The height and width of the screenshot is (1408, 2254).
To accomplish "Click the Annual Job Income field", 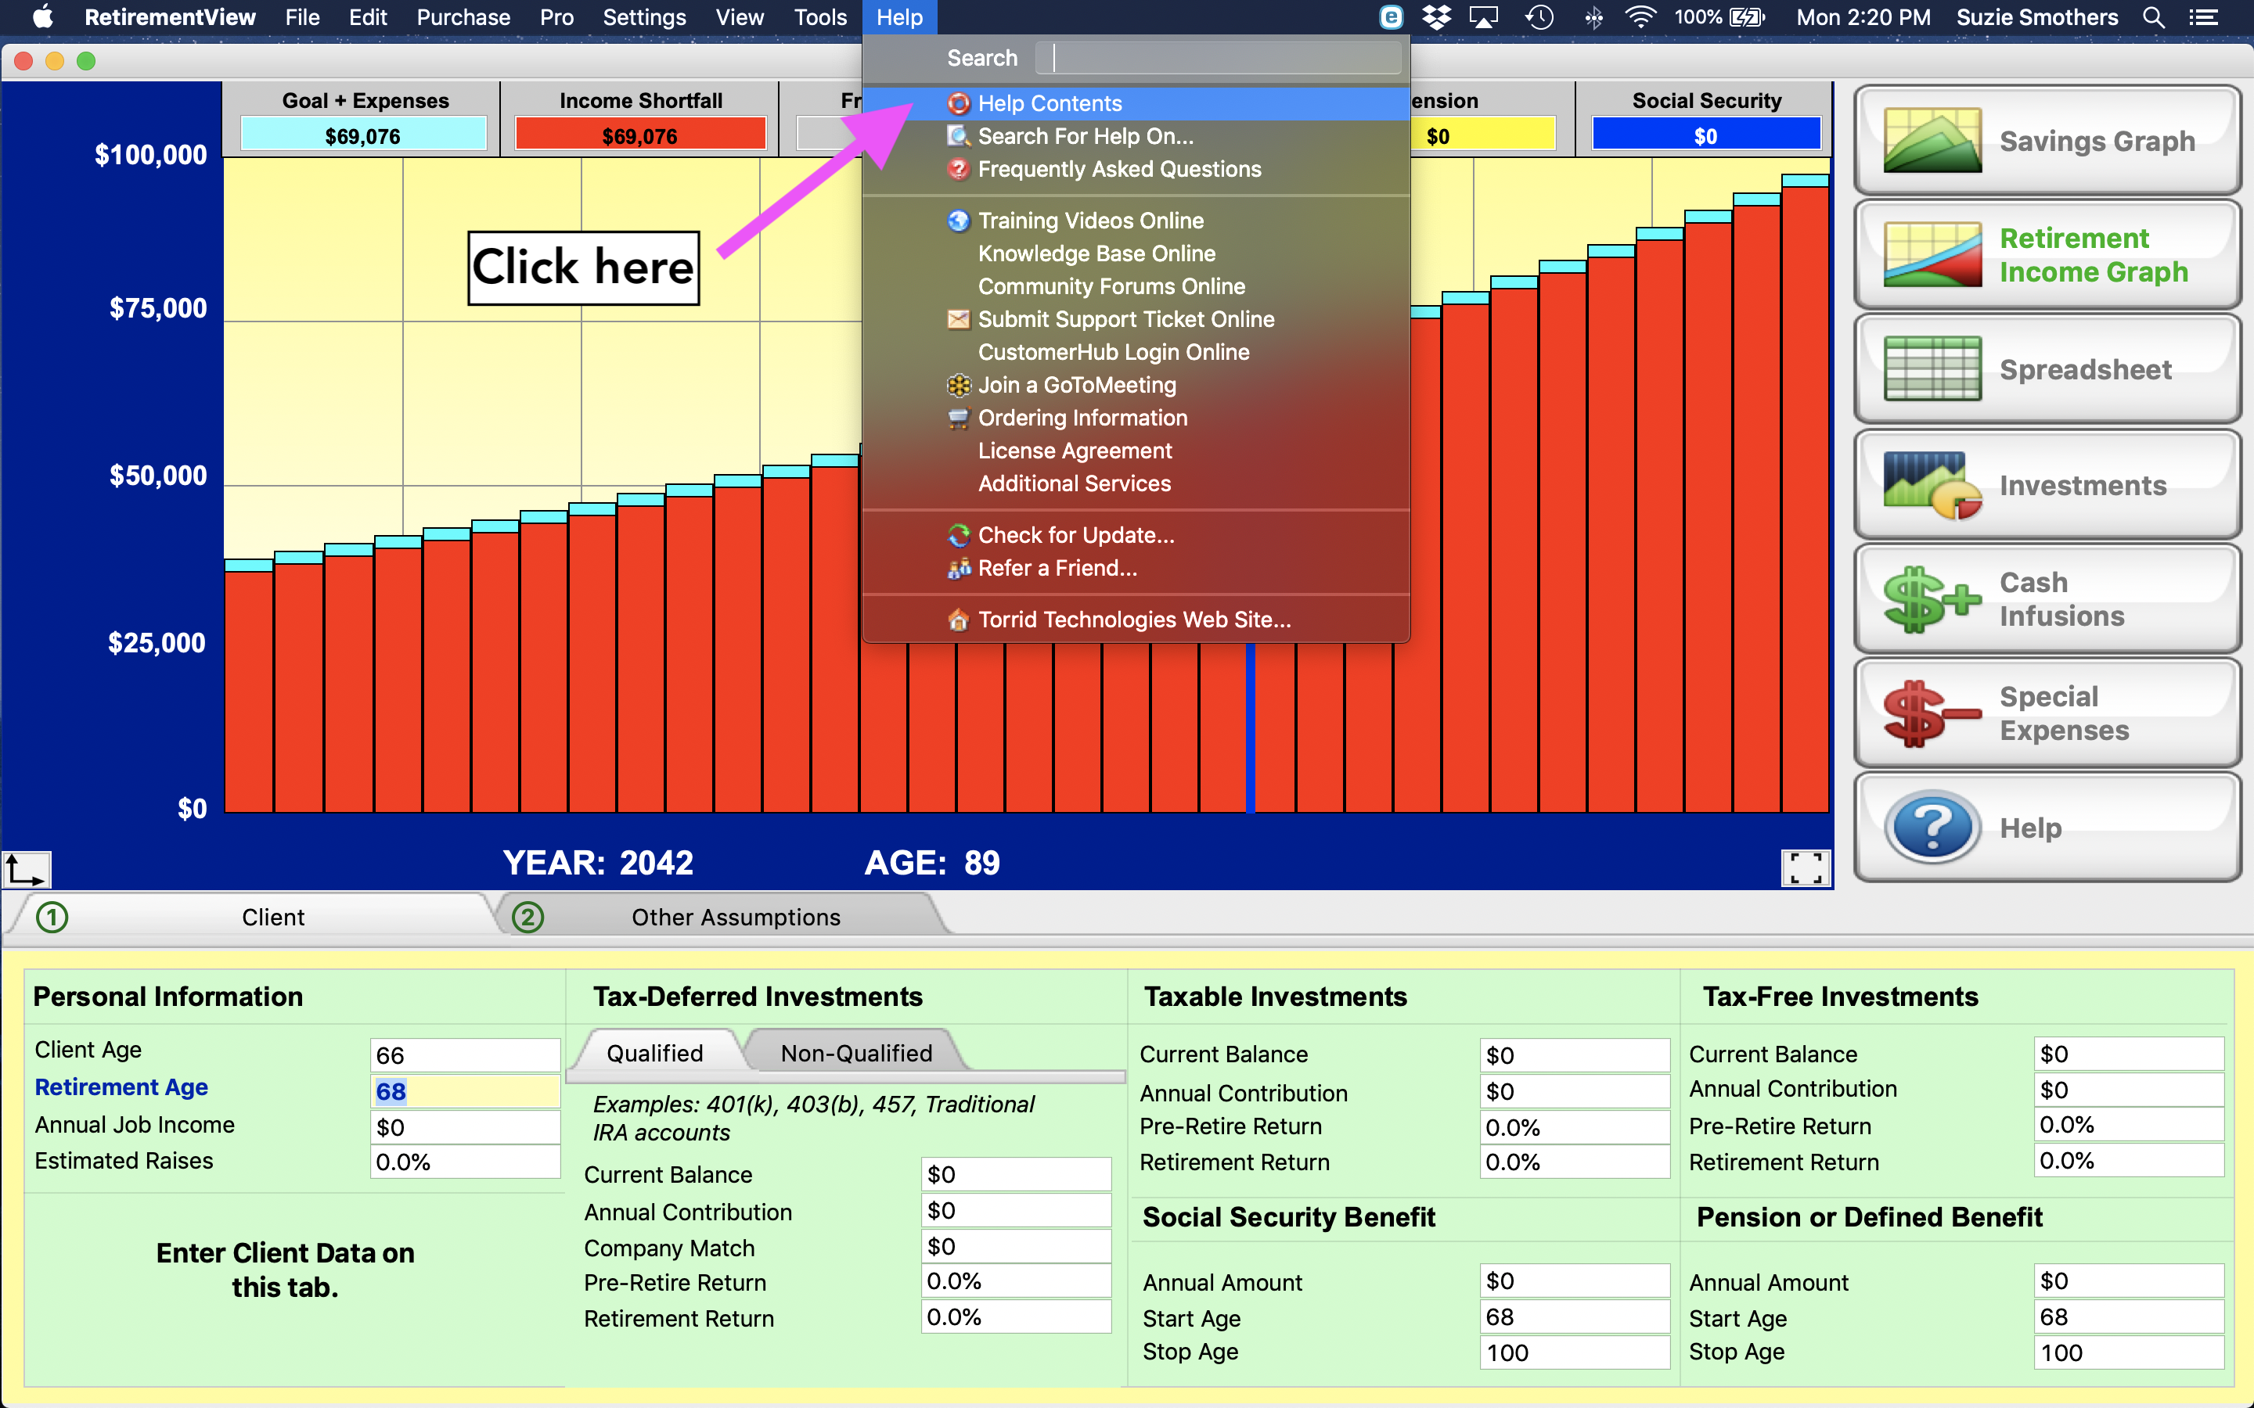I will pos(464,1126).
